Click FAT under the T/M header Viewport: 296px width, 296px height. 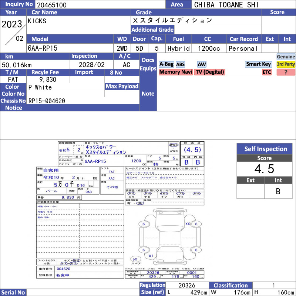13,80
